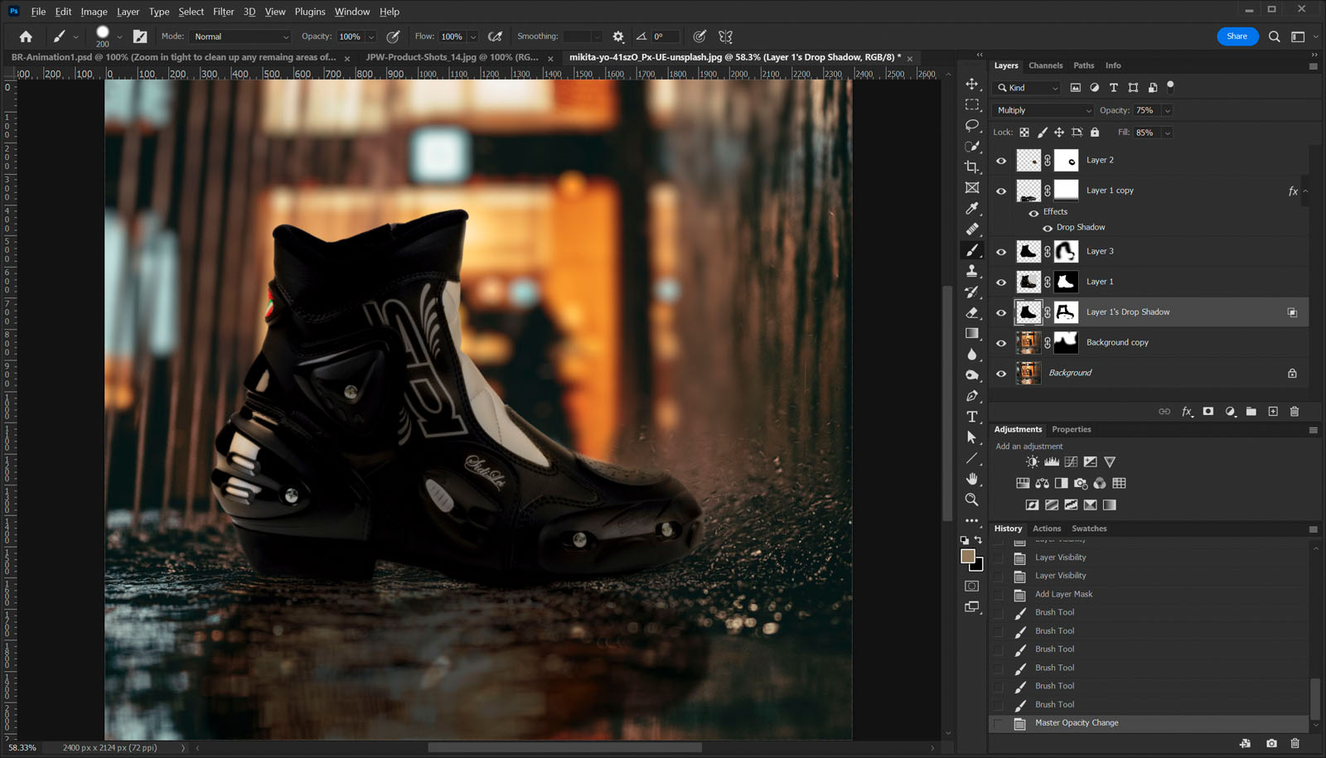Open the Kind filter dropdown
The width and height of the screenshot is (1326, 758).
click(x=1028, y=88)
